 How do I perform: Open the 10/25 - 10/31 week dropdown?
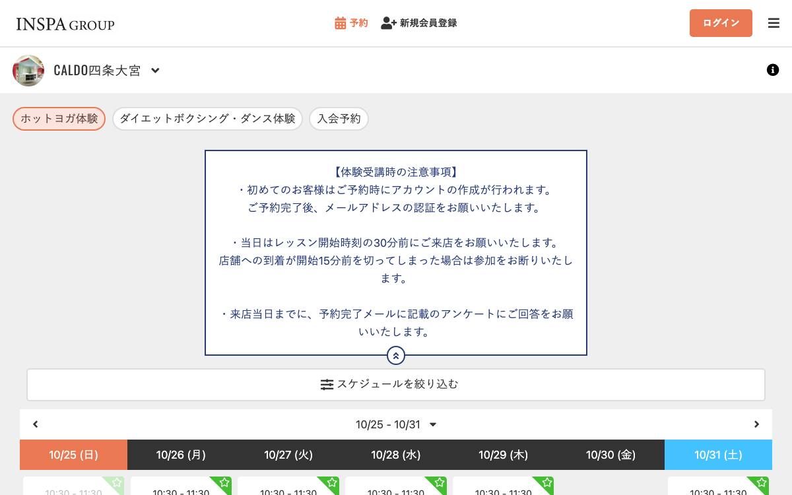(396, 424)
